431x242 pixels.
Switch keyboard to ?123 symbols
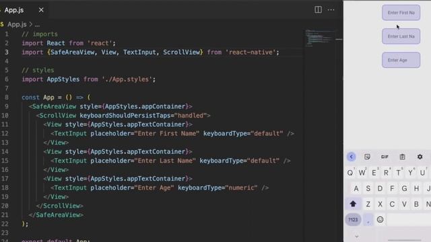[x=353, y=220]
